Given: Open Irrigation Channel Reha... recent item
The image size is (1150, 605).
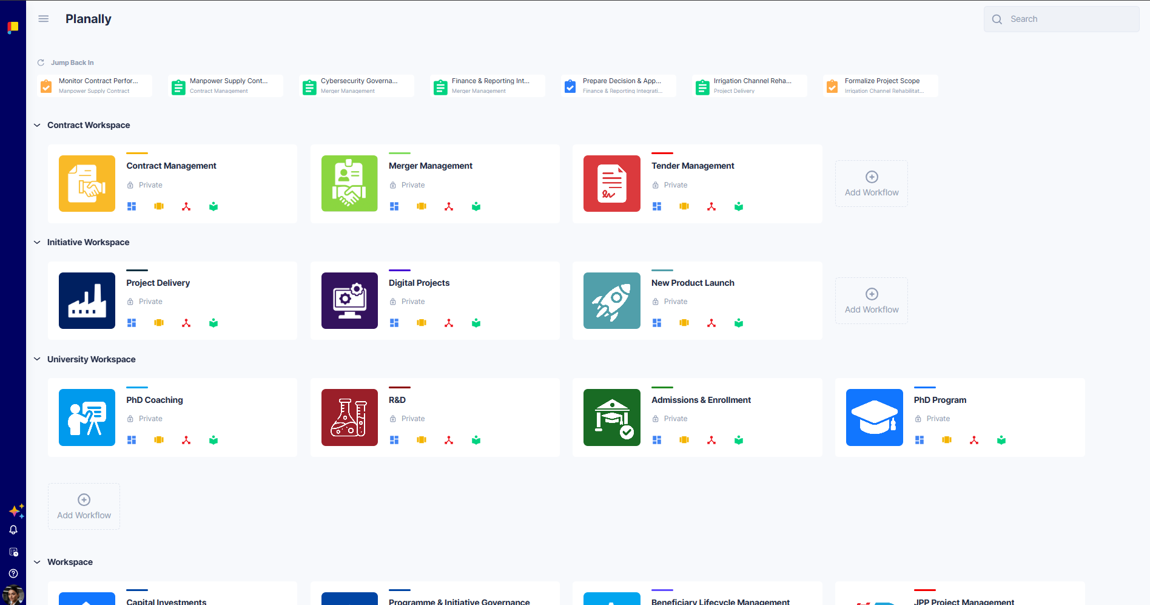Looking at the screenshot, I should pos(750,86).
